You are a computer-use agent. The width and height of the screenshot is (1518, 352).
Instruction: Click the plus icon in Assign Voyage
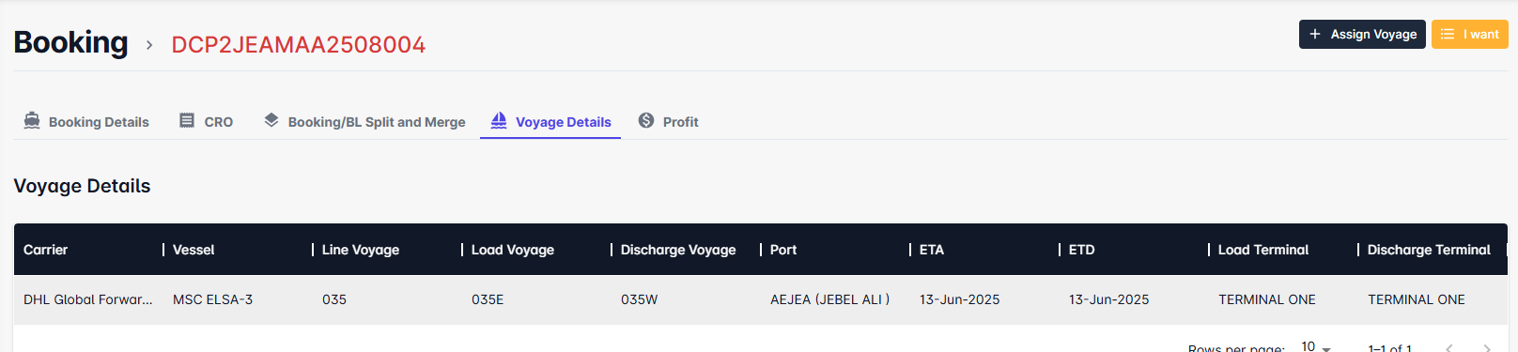click(1315, 34)
